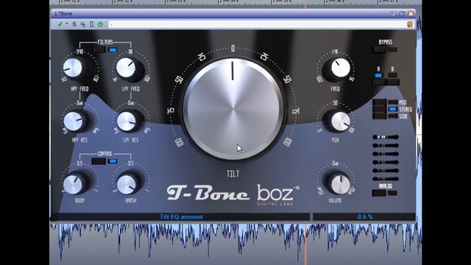Click the orange icon at the toolbar end
The width and height of the screenshot is (471, 265).
coord(410,24)
